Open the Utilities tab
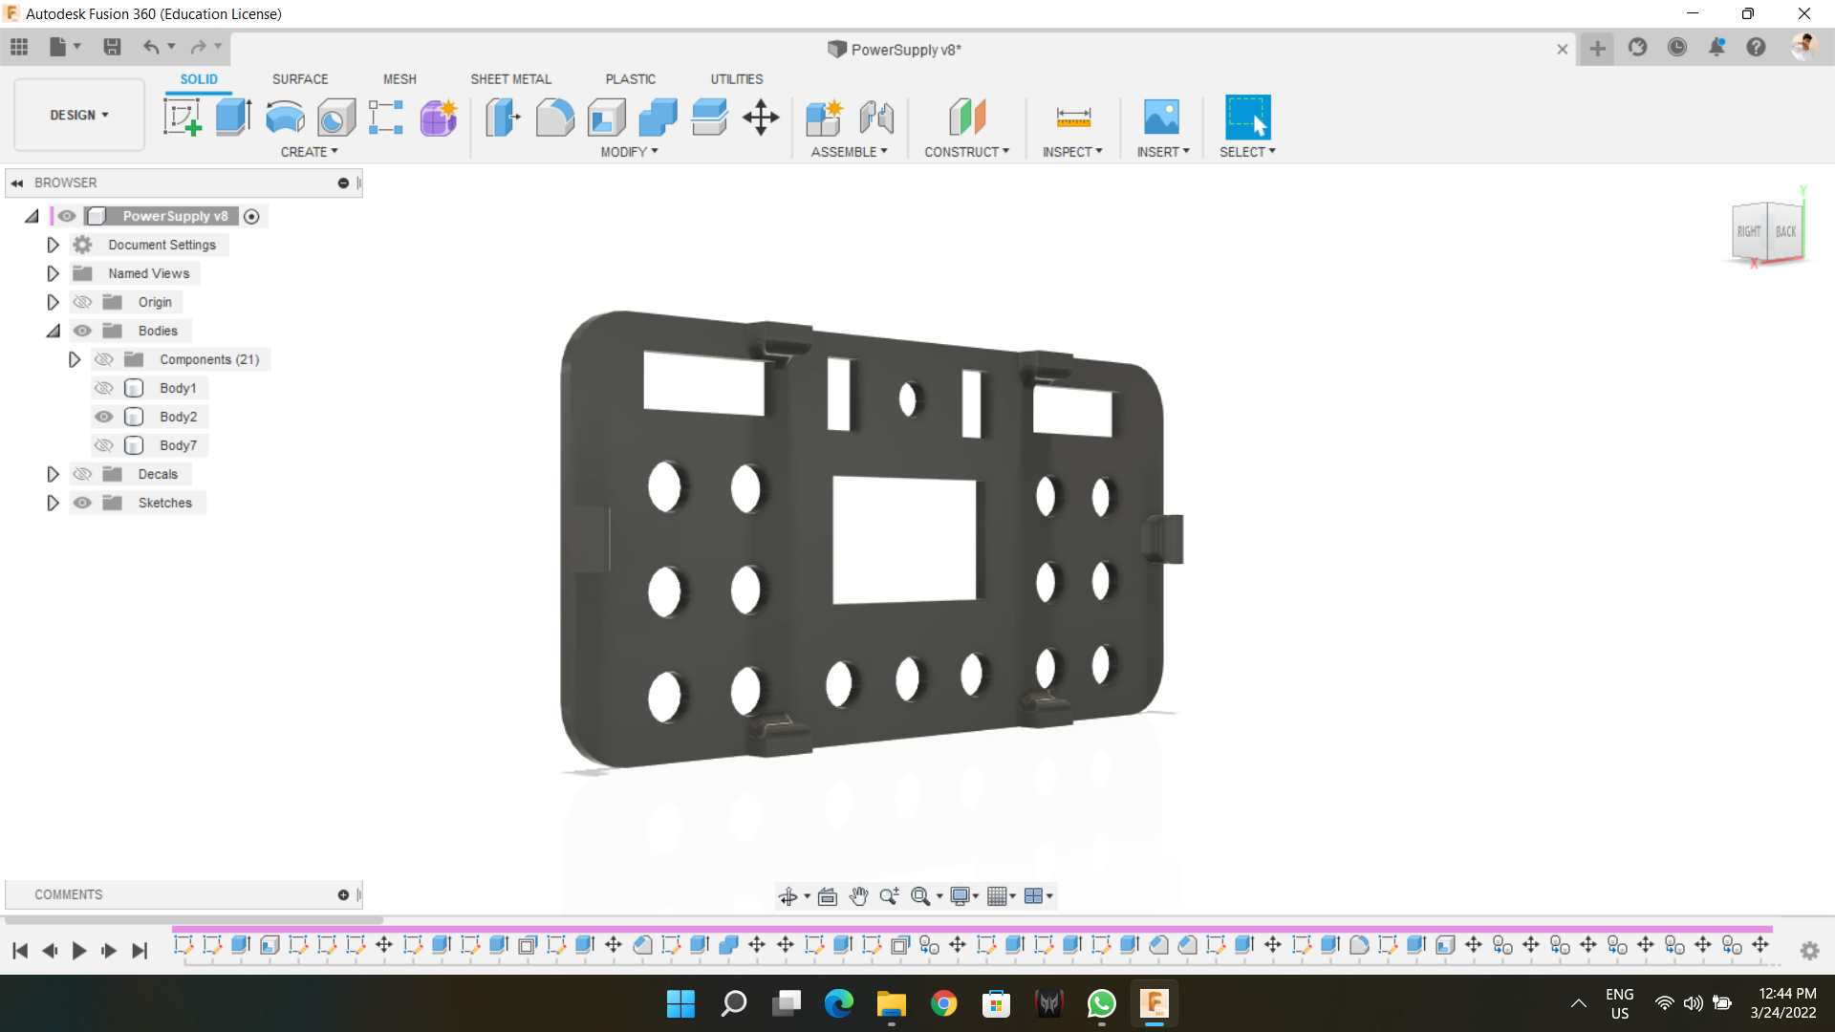This screenshot has height=1032, width=1835. click(736, 79)
